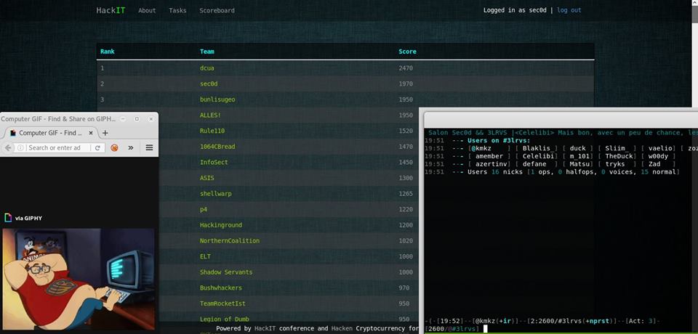Open the Firefox hamburger menu
Viewport: 698px width, 334px height.
150,147
